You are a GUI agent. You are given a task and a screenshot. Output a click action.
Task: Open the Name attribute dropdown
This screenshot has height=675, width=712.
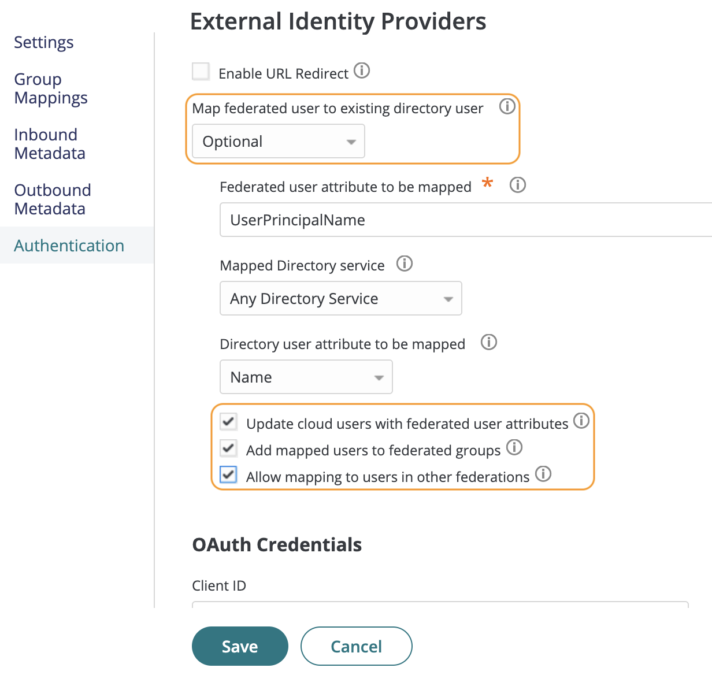tap(306, 377)
